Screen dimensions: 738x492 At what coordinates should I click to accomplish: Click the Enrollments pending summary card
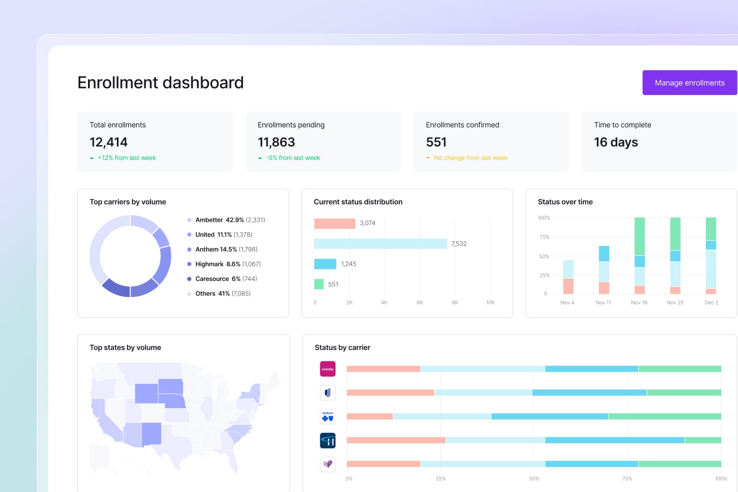tap(323, 141)
